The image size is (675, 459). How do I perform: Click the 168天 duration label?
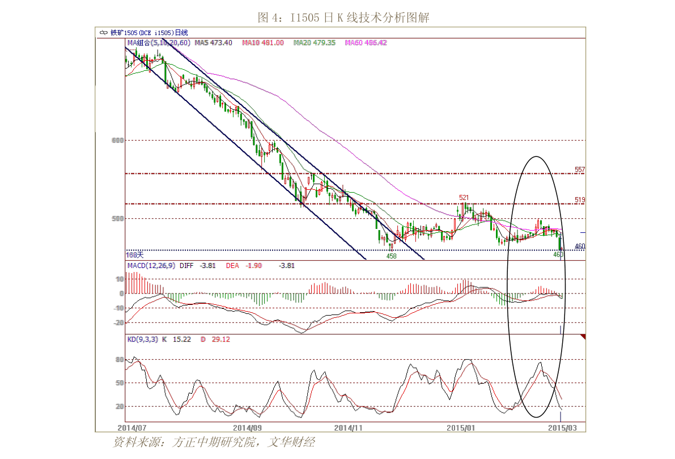[x=135, y=256]
